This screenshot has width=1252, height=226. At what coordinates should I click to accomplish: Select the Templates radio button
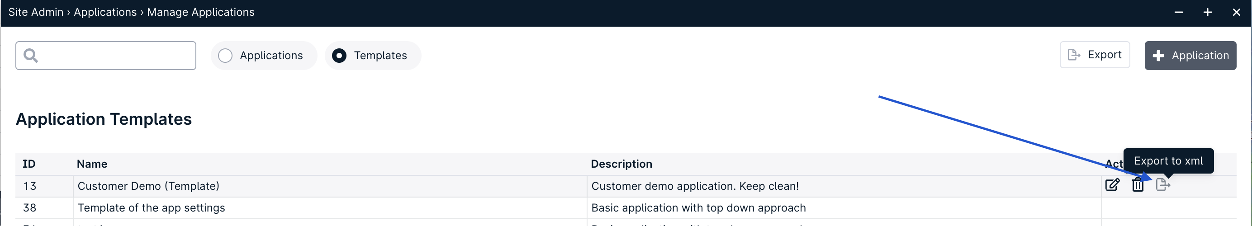[x=339, y=56]
